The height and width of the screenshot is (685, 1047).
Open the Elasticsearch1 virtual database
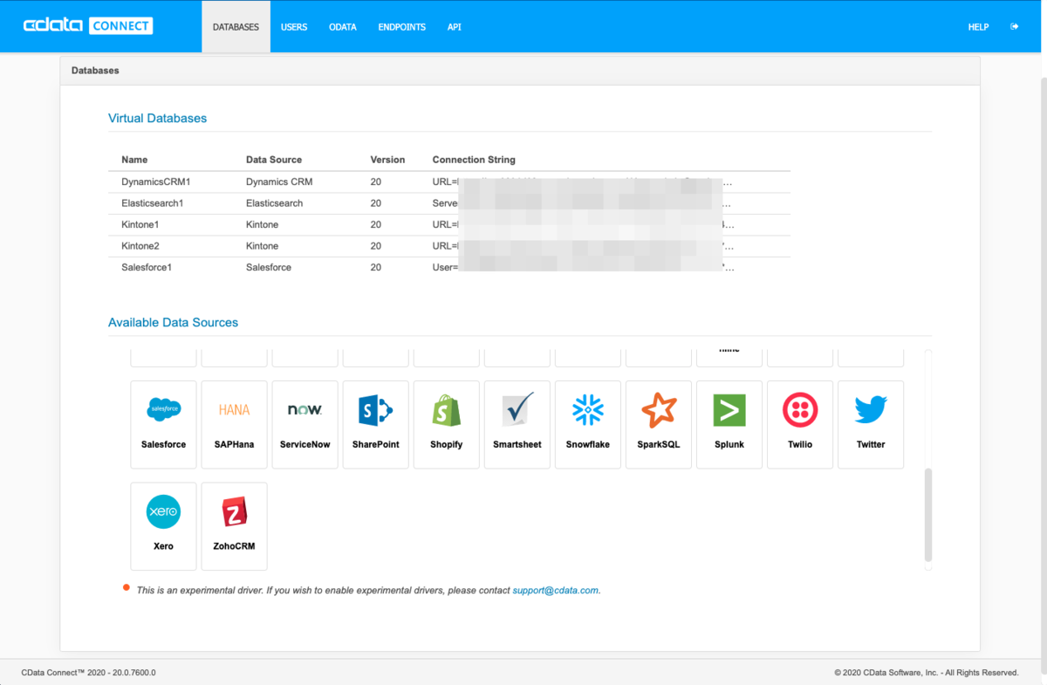pyautogui.click(x=153, y=203)
